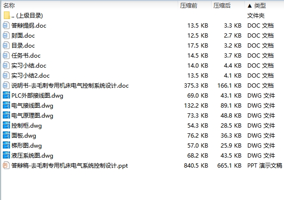Click the 166.1 KB compressed size
284x200 pixels.
(x=230, y=85)
